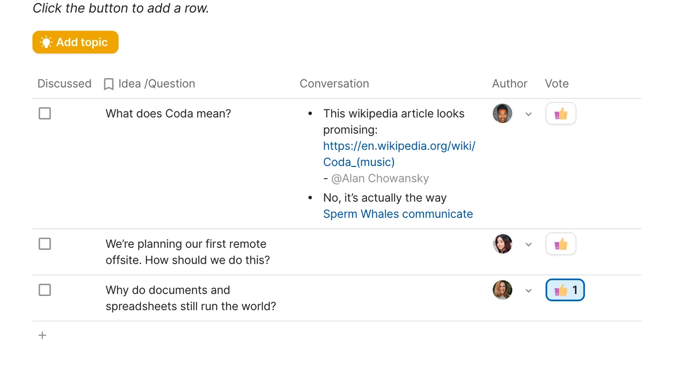Open author dropdown for spreadsheets question row
The width and height of the screenshot is (686, 366).
click(528, 291)
